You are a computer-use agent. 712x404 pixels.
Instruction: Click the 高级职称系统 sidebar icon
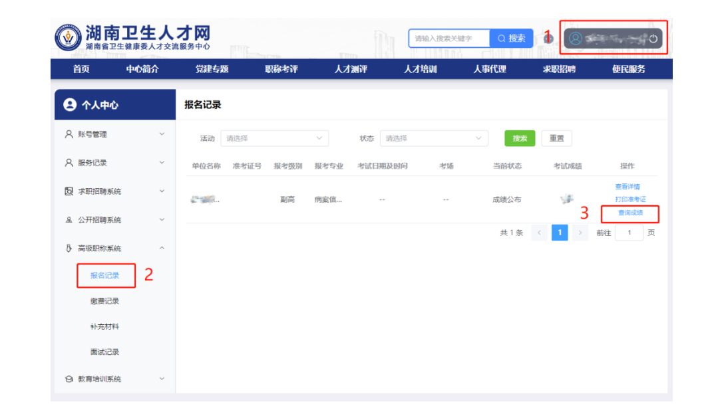tap(69, 249)
